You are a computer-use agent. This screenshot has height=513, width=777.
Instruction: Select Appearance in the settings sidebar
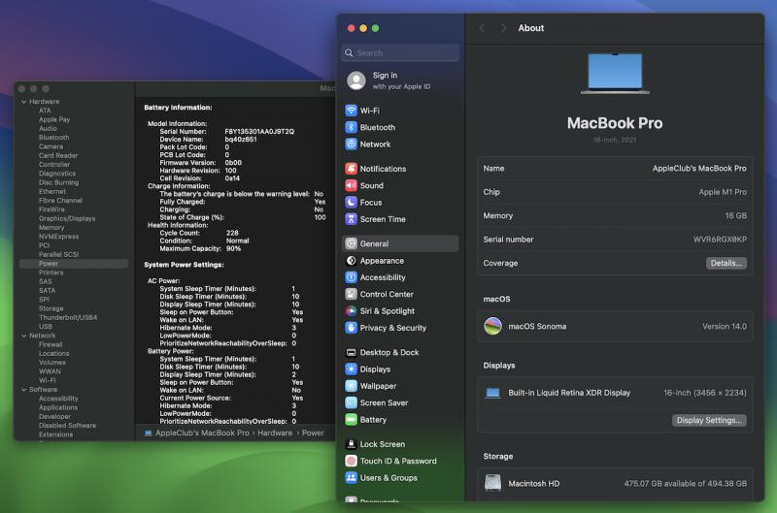coord(381,261)
